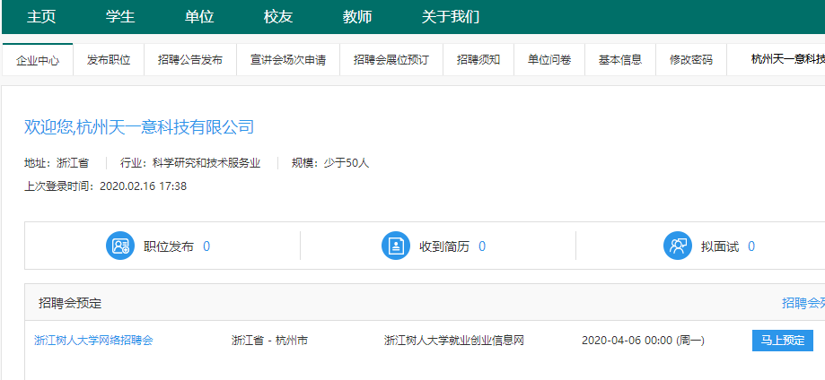Image resolution: width=825 pixels, height=380 pixels.
Task: Click the 职位发布 blue badge icon
Action: [x=120, y=246]
